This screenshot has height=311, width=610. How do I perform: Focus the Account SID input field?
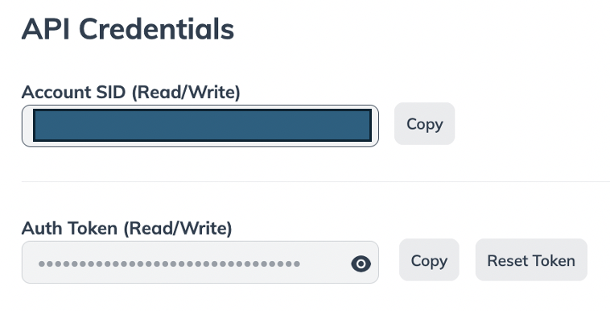[x=200, y=126]
